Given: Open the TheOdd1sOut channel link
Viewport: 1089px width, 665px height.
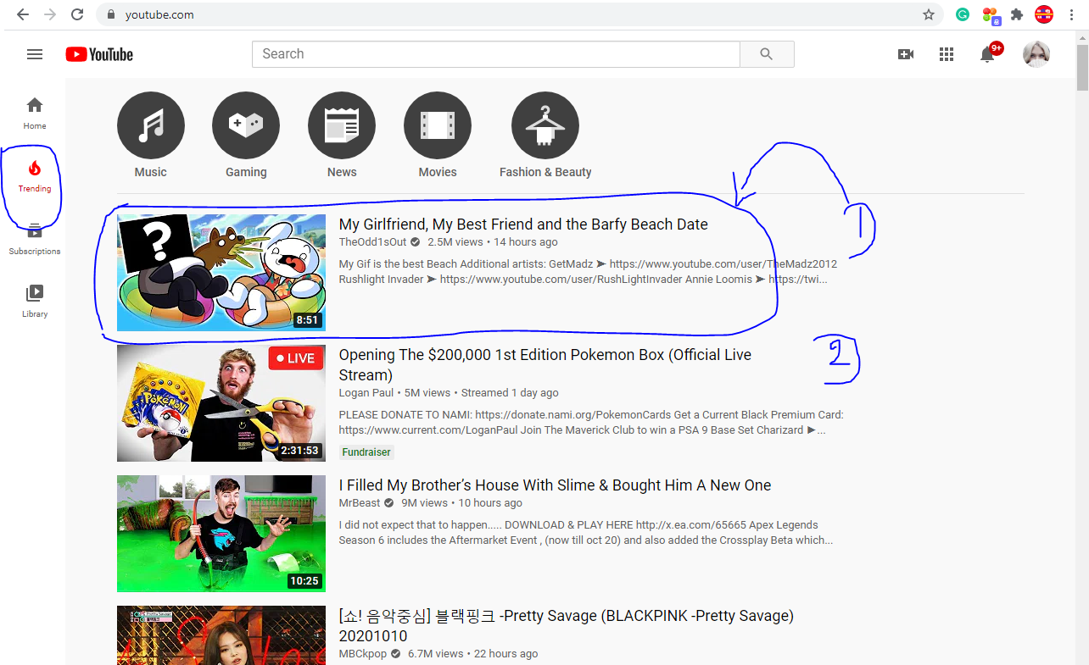Looking at the screenshot, I should [371, 241].
